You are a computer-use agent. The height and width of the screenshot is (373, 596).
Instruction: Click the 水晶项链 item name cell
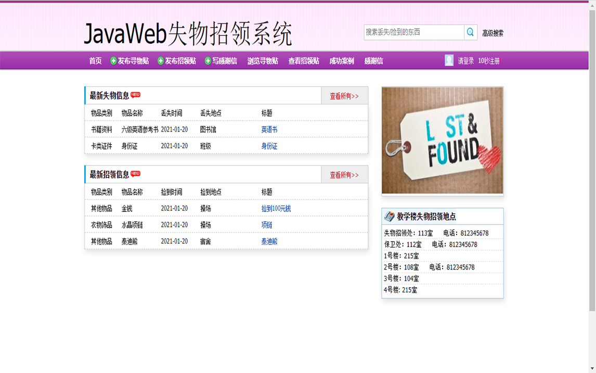click(x=132, y=225)
